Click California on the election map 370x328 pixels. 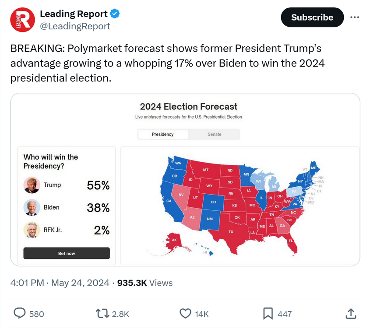click(169, 201)
